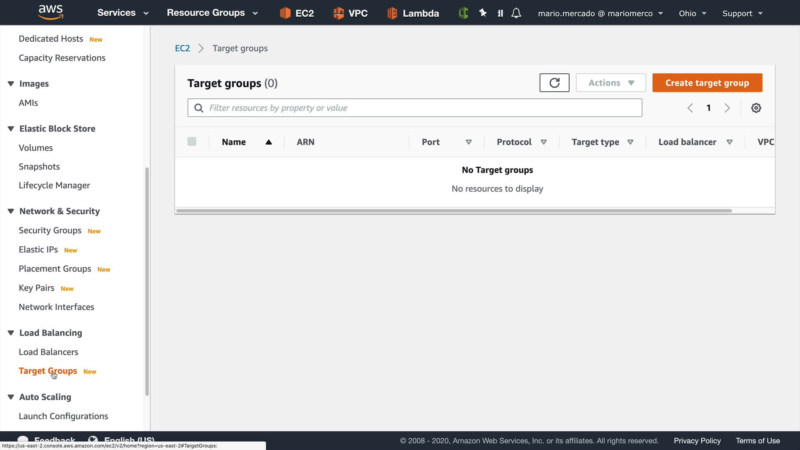Open the Actions dropdown
This screenshot has width=800, height=450.
point(610,83)
